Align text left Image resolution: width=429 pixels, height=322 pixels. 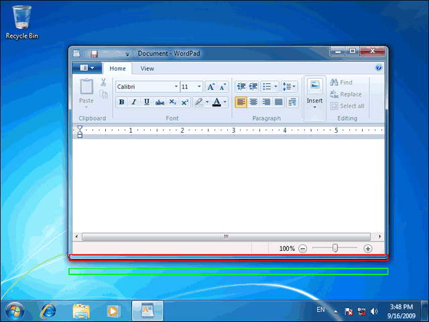pos(241,102)
